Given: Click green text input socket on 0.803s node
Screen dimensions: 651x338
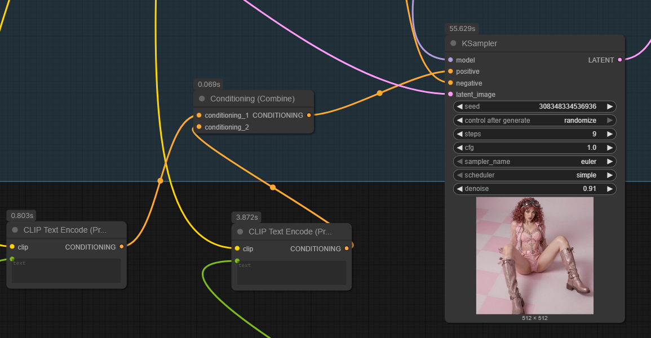Looking at the screenshot, I should click(x=12, y=259).
